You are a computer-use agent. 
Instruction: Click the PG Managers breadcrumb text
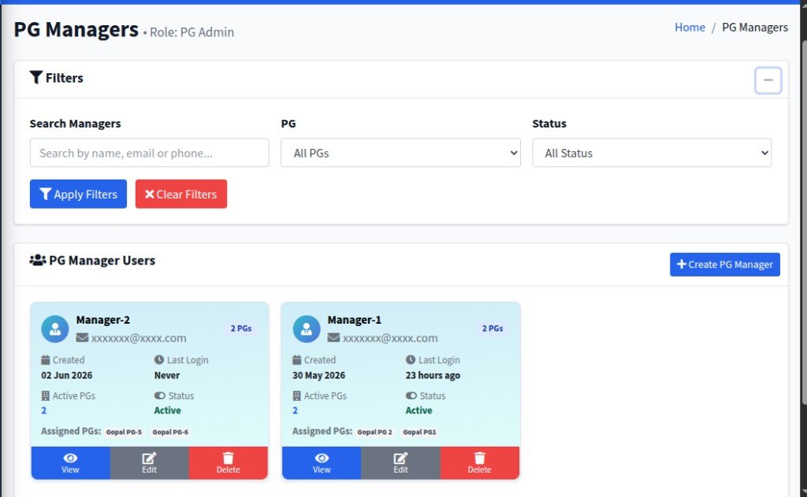pos(755,28)
